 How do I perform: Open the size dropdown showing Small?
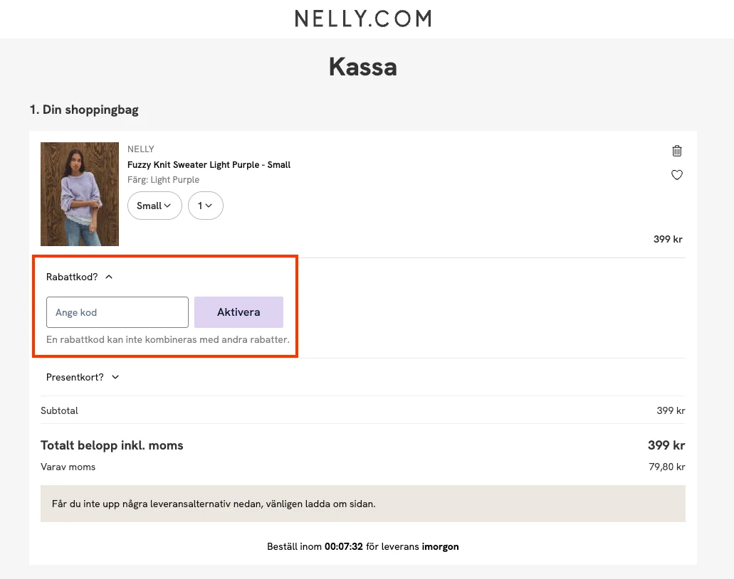[x=154, y=206]
